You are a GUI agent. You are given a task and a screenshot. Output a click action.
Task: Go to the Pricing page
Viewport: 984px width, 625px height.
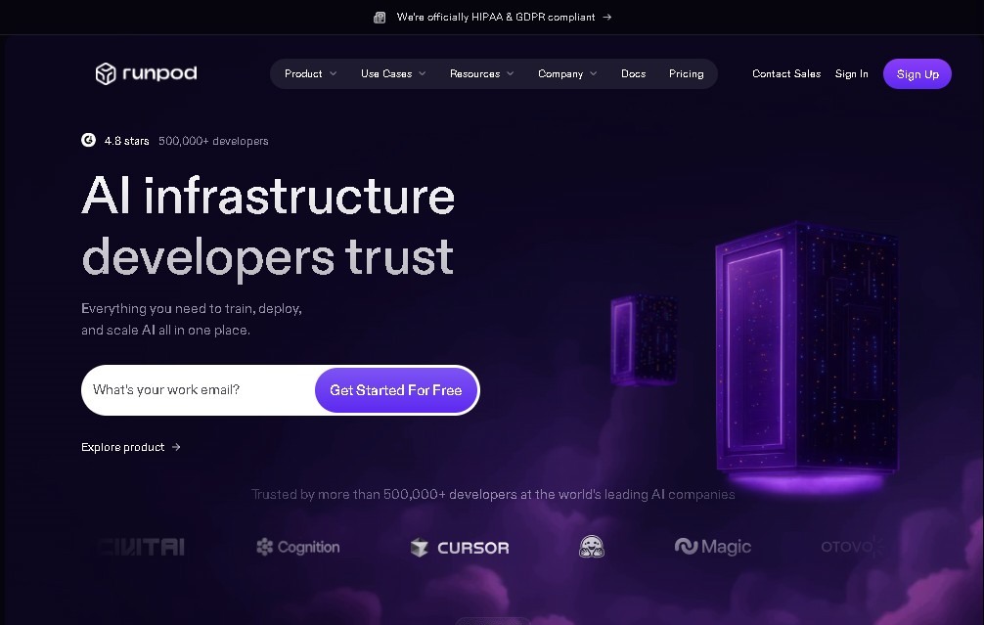click(x=686, y=74)
